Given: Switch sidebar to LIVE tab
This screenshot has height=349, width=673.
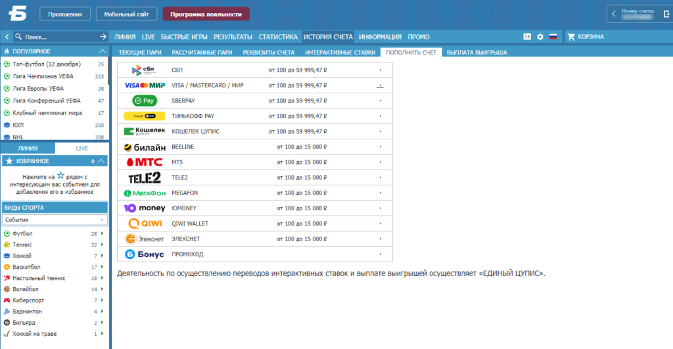Looking at the screenshot, I should pyautogui.click(x=81, y=148).
